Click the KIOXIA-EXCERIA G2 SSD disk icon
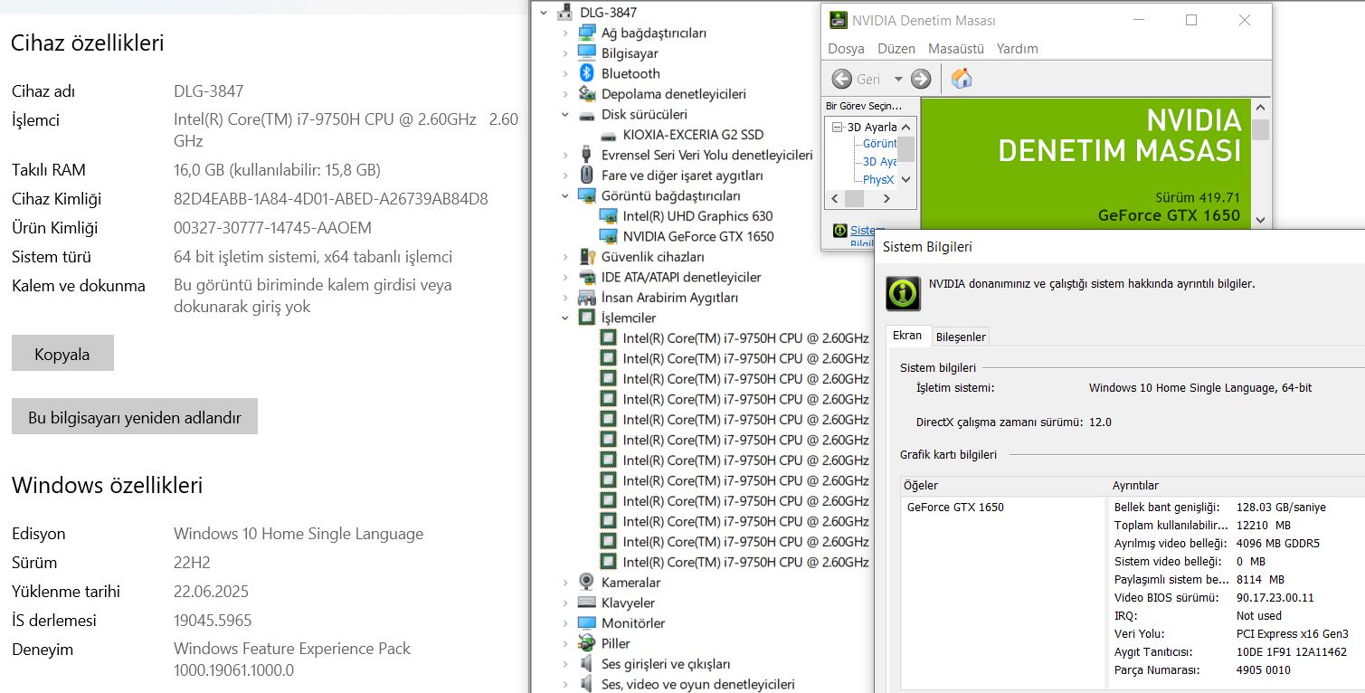The image size is (1365, 693). 608,135
